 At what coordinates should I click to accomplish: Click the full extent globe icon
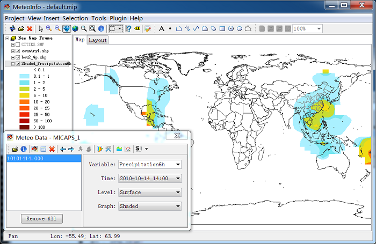[x=75, y=29]
